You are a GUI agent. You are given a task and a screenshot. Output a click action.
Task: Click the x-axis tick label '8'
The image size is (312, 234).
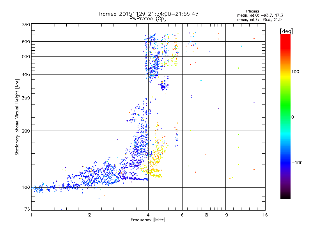(207, 215)
